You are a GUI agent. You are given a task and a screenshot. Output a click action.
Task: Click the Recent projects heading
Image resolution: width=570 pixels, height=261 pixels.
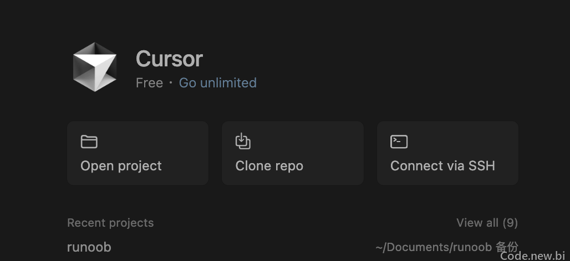(x=110, y=223)
